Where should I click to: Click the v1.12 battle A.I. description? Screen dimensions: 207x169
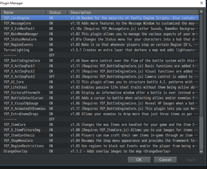click(134, 82)
